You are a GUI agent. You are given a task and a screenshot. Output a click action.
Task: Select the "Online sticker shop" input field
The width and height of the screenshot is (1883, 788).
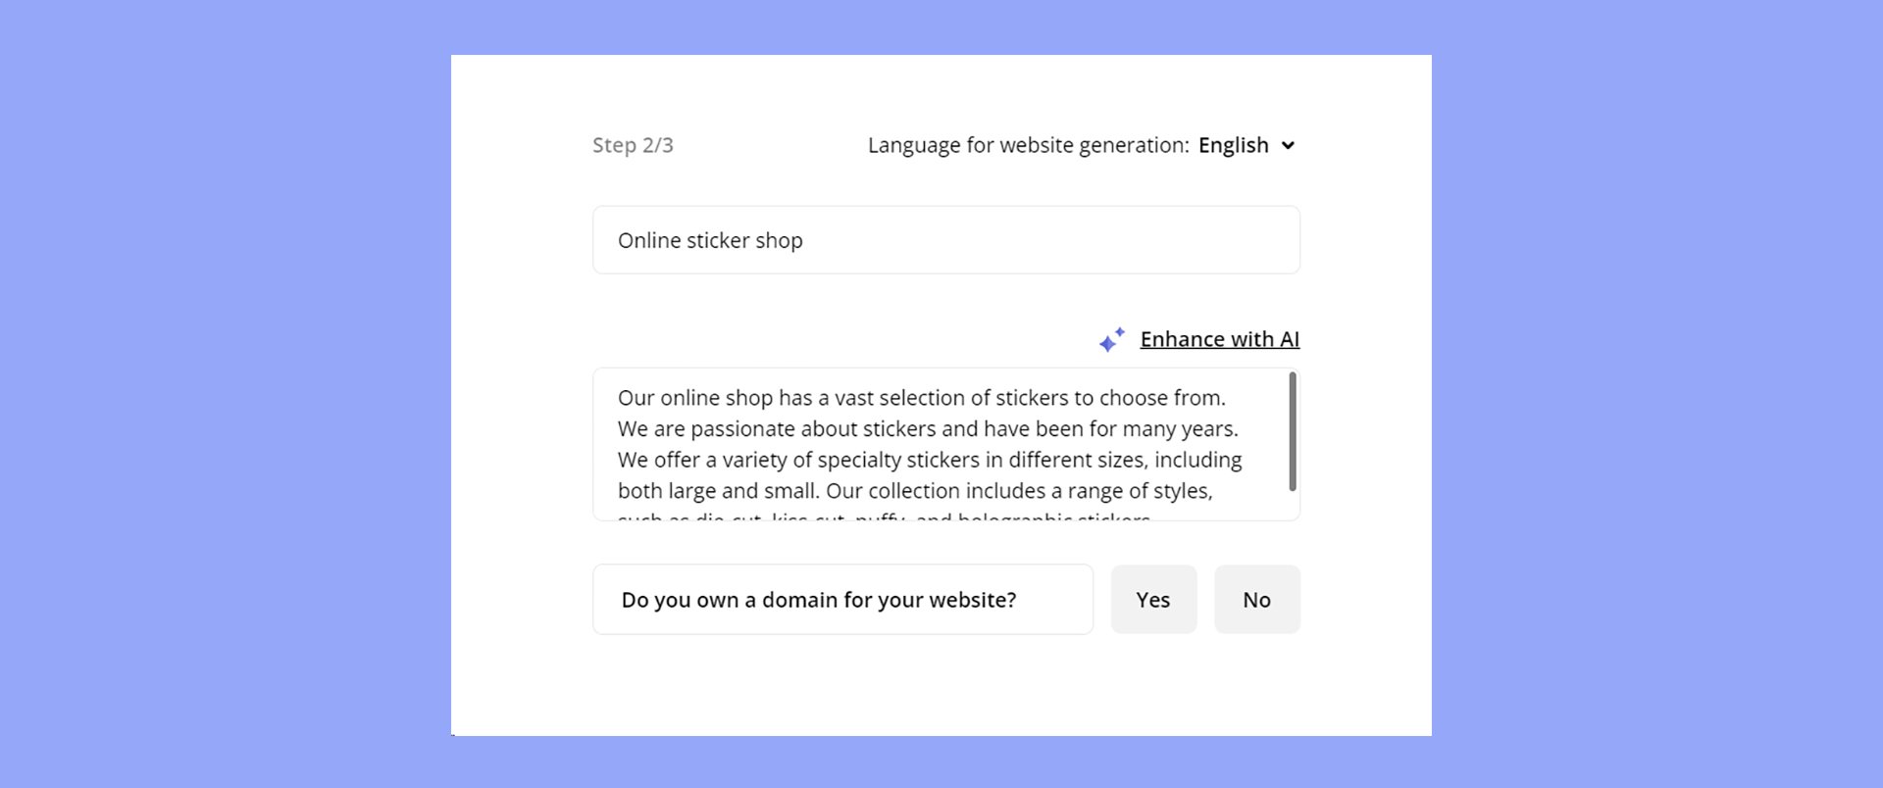[944, 239]
